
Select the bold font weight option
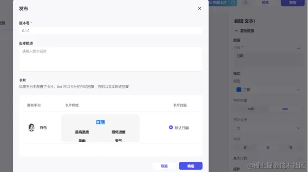[285, 109]
